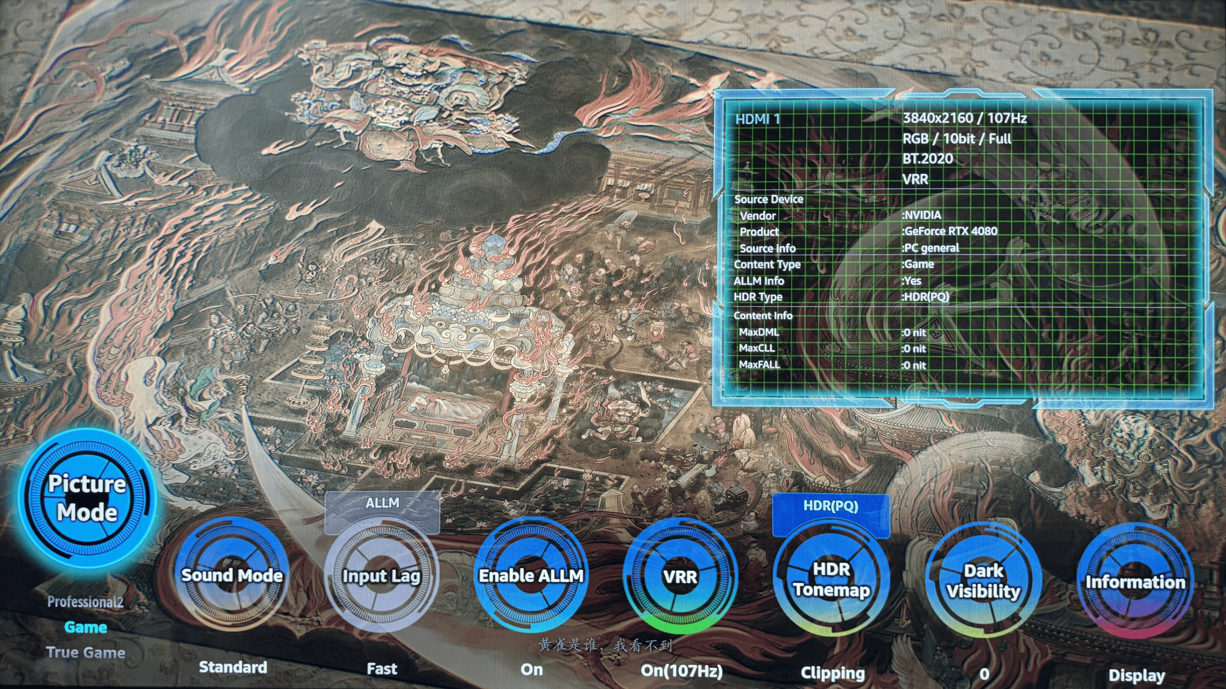
Task: Choose True Game picture mode
Action: pyautogui.click(x=86, y=652)
